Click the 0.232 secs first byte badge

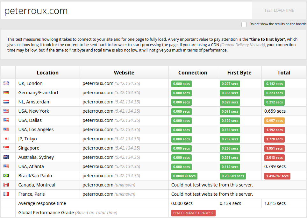230,139
